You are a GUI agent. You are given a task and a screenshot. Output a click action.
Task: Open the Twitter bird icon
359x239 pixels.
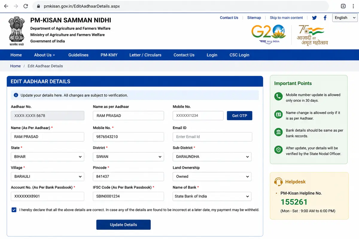pos(314,18)
